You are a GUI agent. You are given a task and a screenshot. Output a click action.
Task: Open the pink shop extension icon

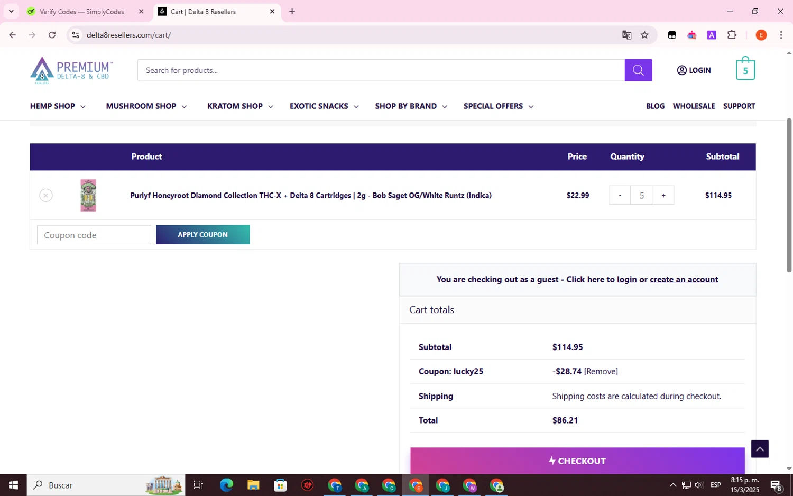(692, 35)
